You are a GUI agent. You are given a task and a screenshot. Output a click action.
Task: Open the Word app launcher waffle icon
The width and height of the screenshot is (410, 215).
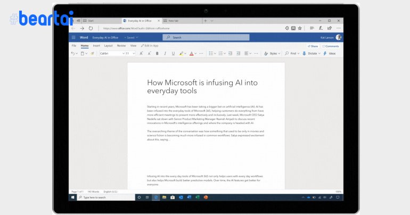coord(73,38)
